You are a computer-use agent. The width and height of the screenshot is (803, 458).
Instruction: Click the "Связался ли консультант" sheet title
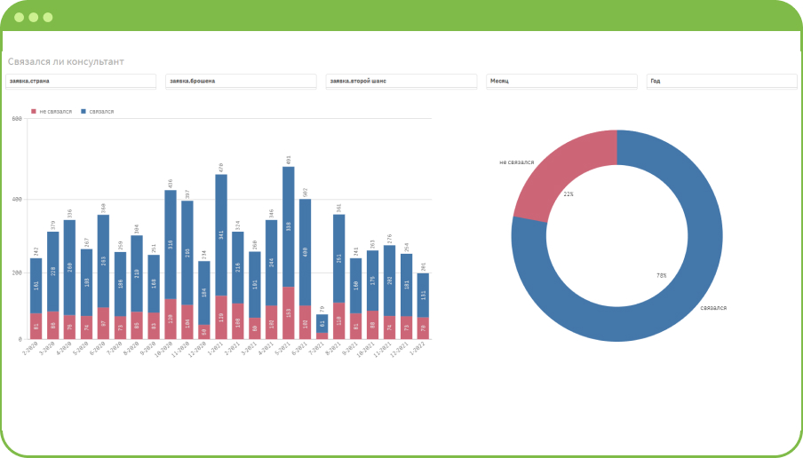point(66,62)
